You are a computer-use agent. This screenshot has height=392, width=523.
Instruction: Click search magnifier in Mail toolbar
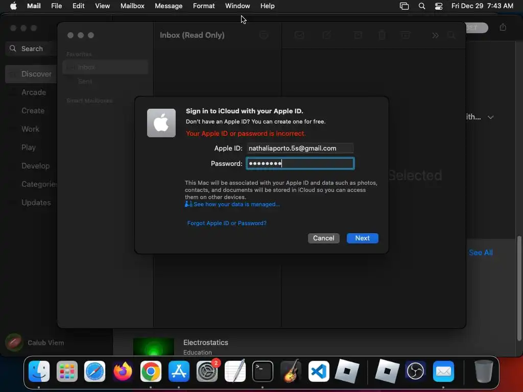(451, 35)
